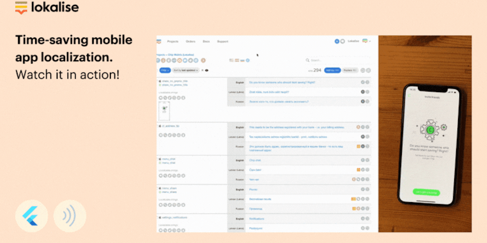Click the grey icon right after the Replace button
Image resolution: width=487 pixels, height=243 pixels.
coord(362,70)
